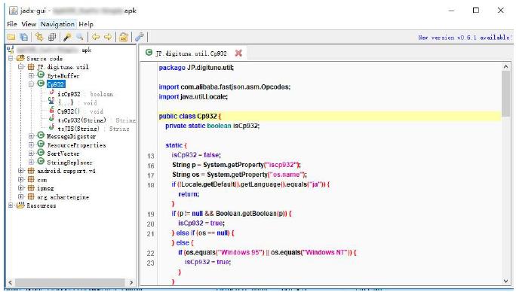The height and width of the screenshot is (292, 516).
Task: Toggle the Sync with editor toolbar icon
Action: tap(39, 37)
